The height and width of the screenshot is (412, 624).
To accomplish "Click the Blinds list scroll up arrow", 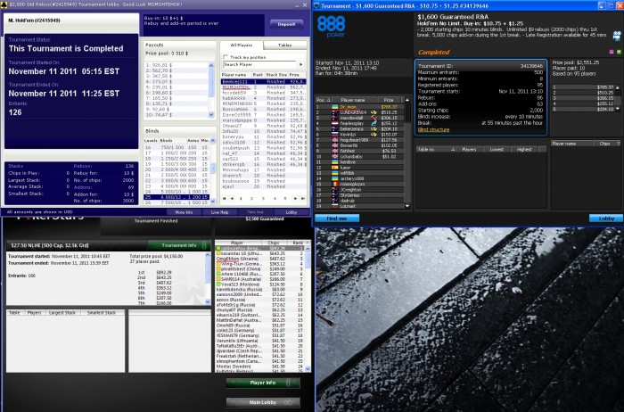I will [213, 141].
